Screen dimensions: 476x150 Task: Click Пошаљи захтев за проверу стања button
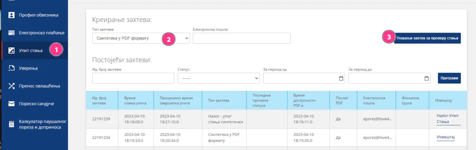(427, 38)
